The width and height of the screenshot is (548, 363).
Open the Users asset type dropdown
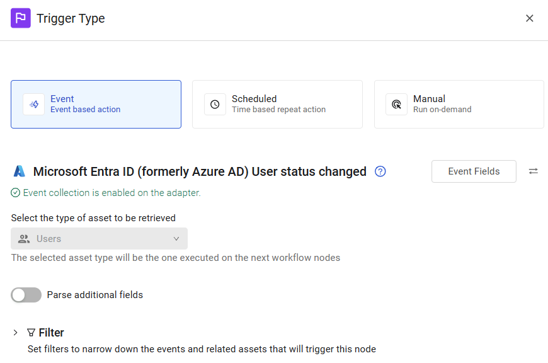coord(99,239)
